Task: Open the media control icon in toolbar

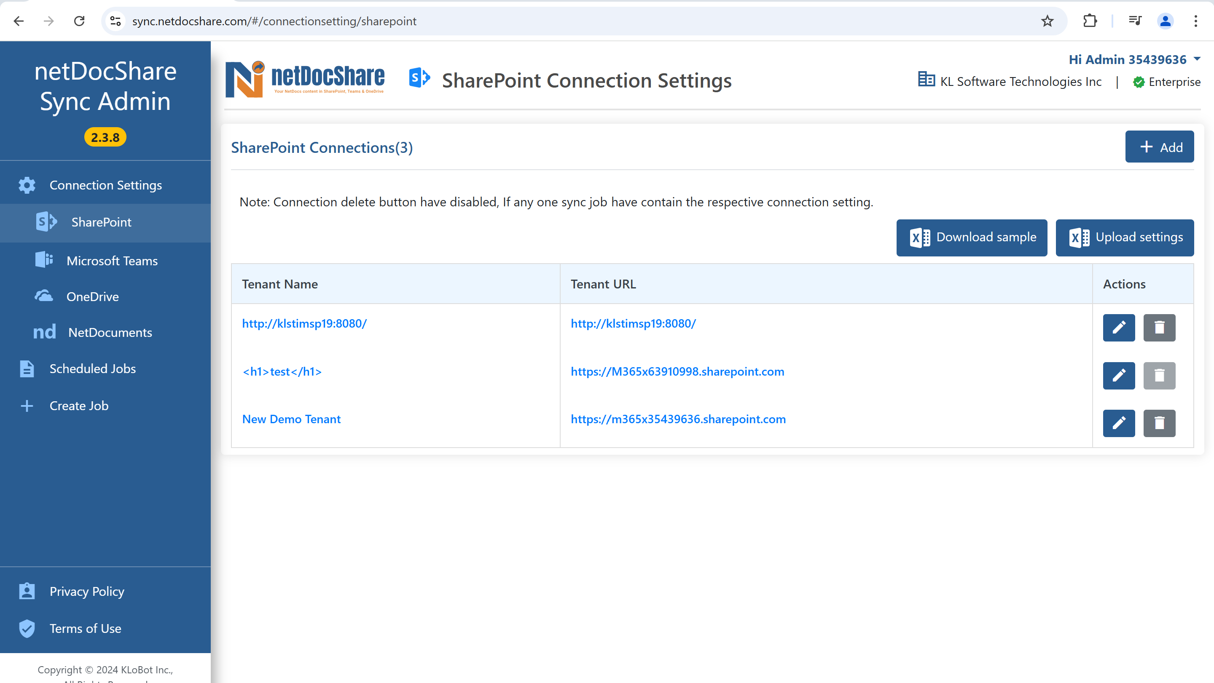Action: (1135, 21)
